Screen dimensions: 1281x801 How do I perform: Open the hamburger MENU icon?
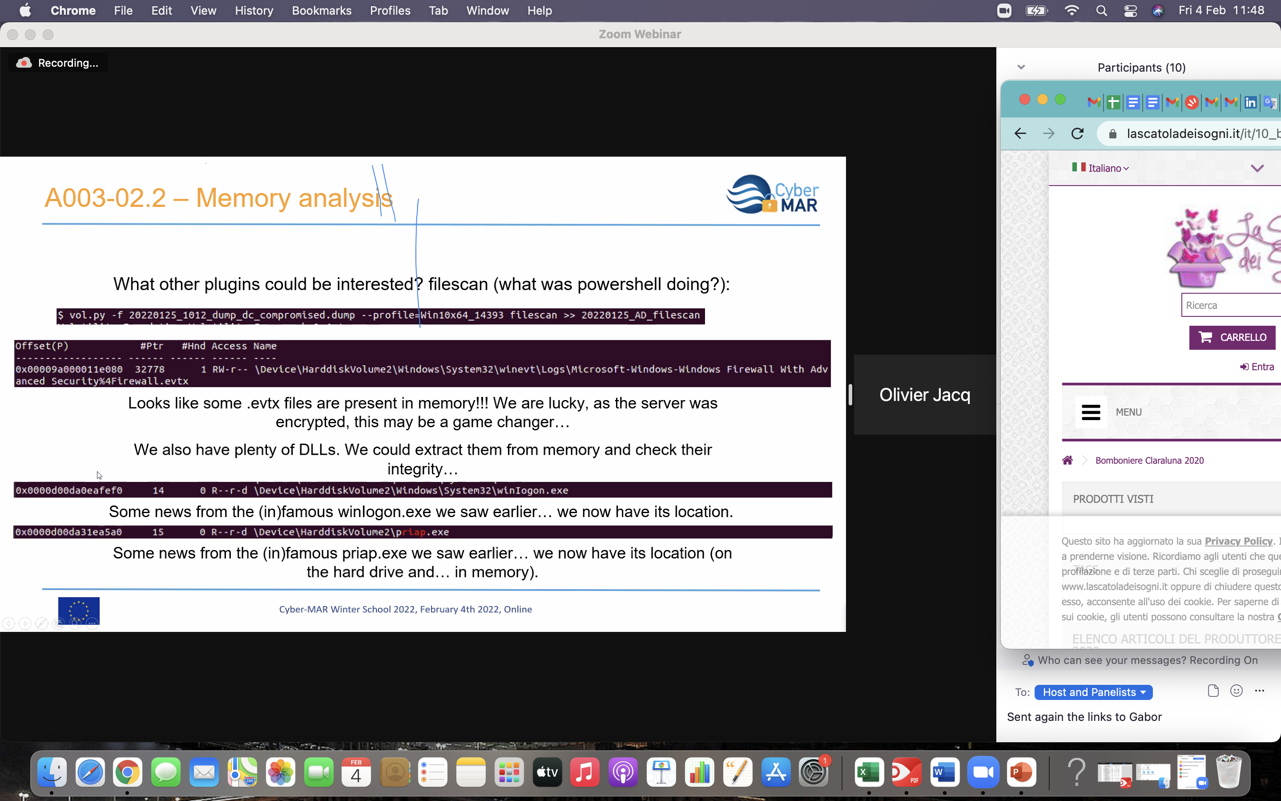click(1091, 412)
